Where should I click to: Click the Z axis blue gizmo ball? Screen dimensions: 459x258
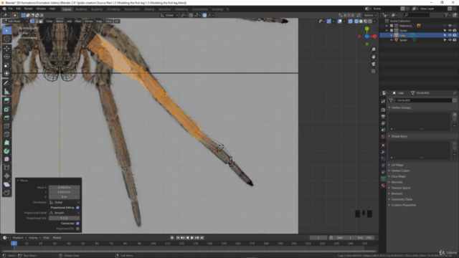pos(366,37)
